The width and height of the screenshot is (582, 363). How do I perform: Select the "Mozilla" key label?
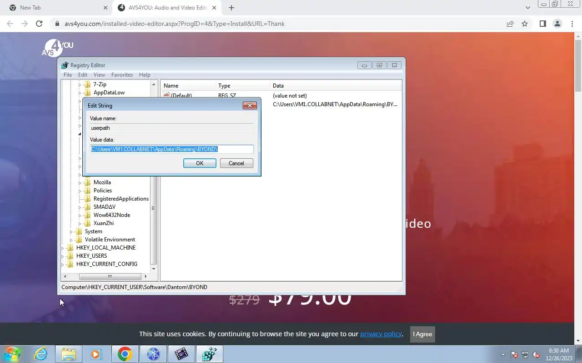click(x=102, y=182)
